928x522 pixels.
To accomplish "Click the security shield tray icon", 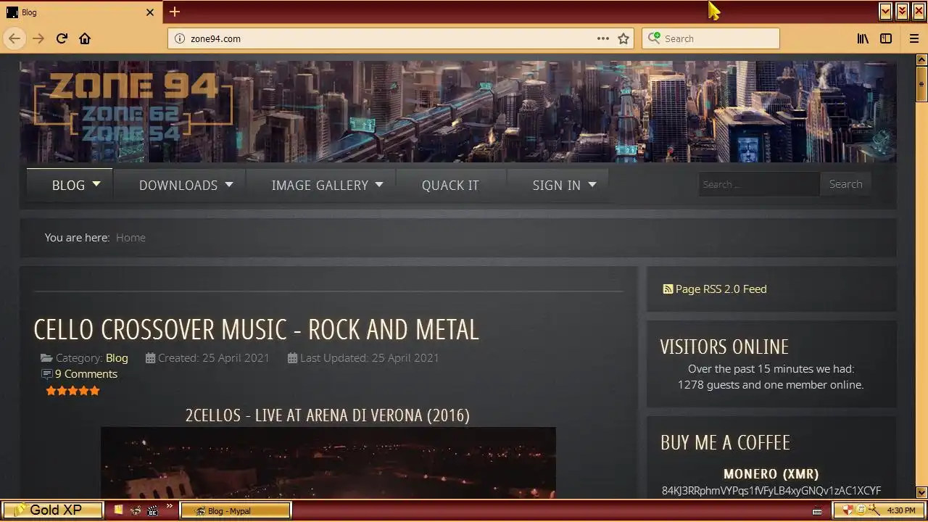I will click(848, 510).
